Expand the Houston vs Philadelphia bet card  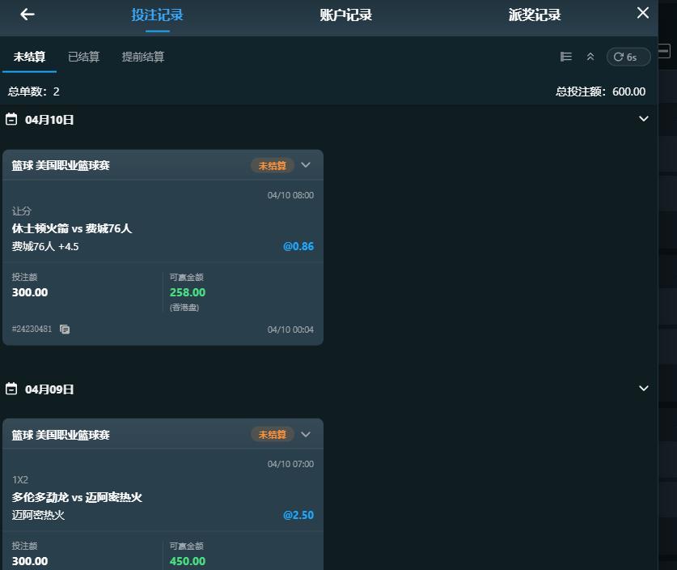coord(306,165)
